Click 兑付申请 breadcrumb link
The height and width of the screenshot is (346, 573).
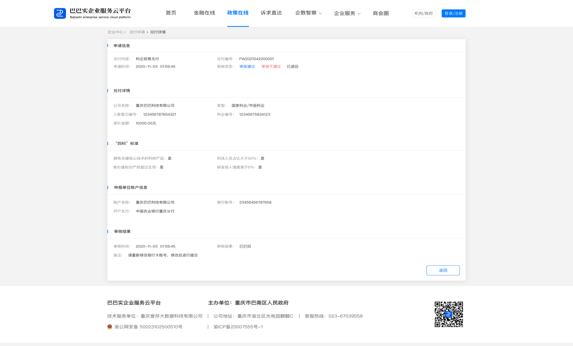click(137, 32)
